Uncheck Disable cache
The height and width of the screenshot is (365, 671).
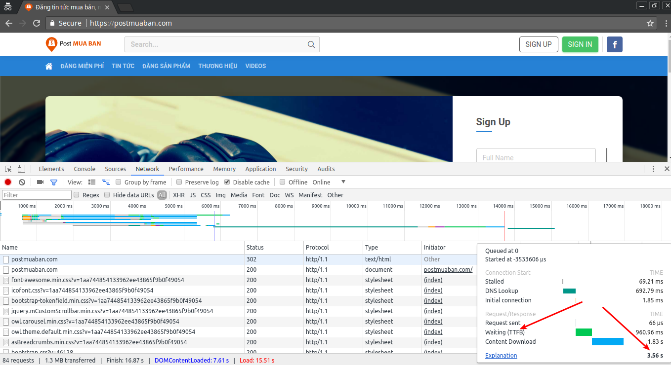(227, 182)
